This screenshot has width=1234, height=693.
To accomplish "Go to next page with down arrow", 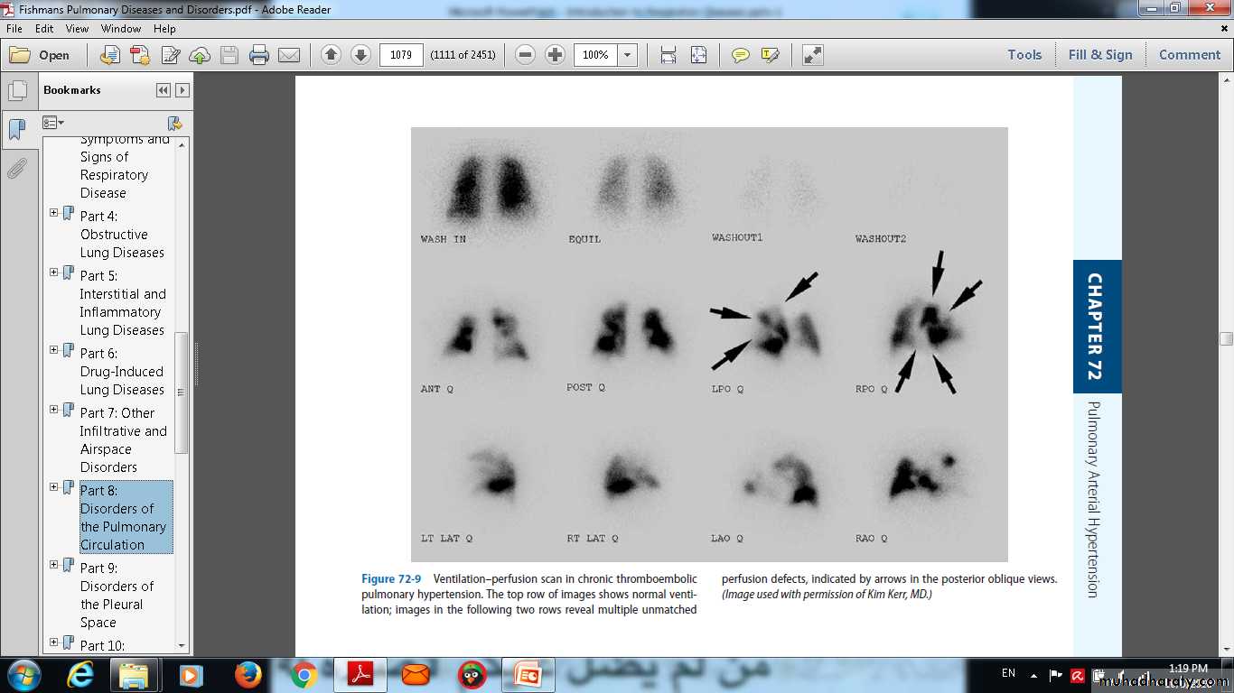I will click(x=360, y=55).
